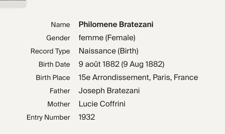
Task: Open father Joseph Bratezani's record
Action: 109,91
